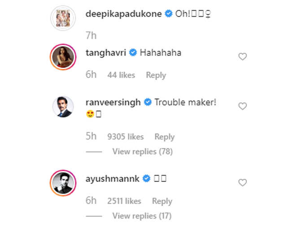Open deepikapadukone's profile picture
The width and height of the screenshot is (305, 228).
tap(63, 18)
